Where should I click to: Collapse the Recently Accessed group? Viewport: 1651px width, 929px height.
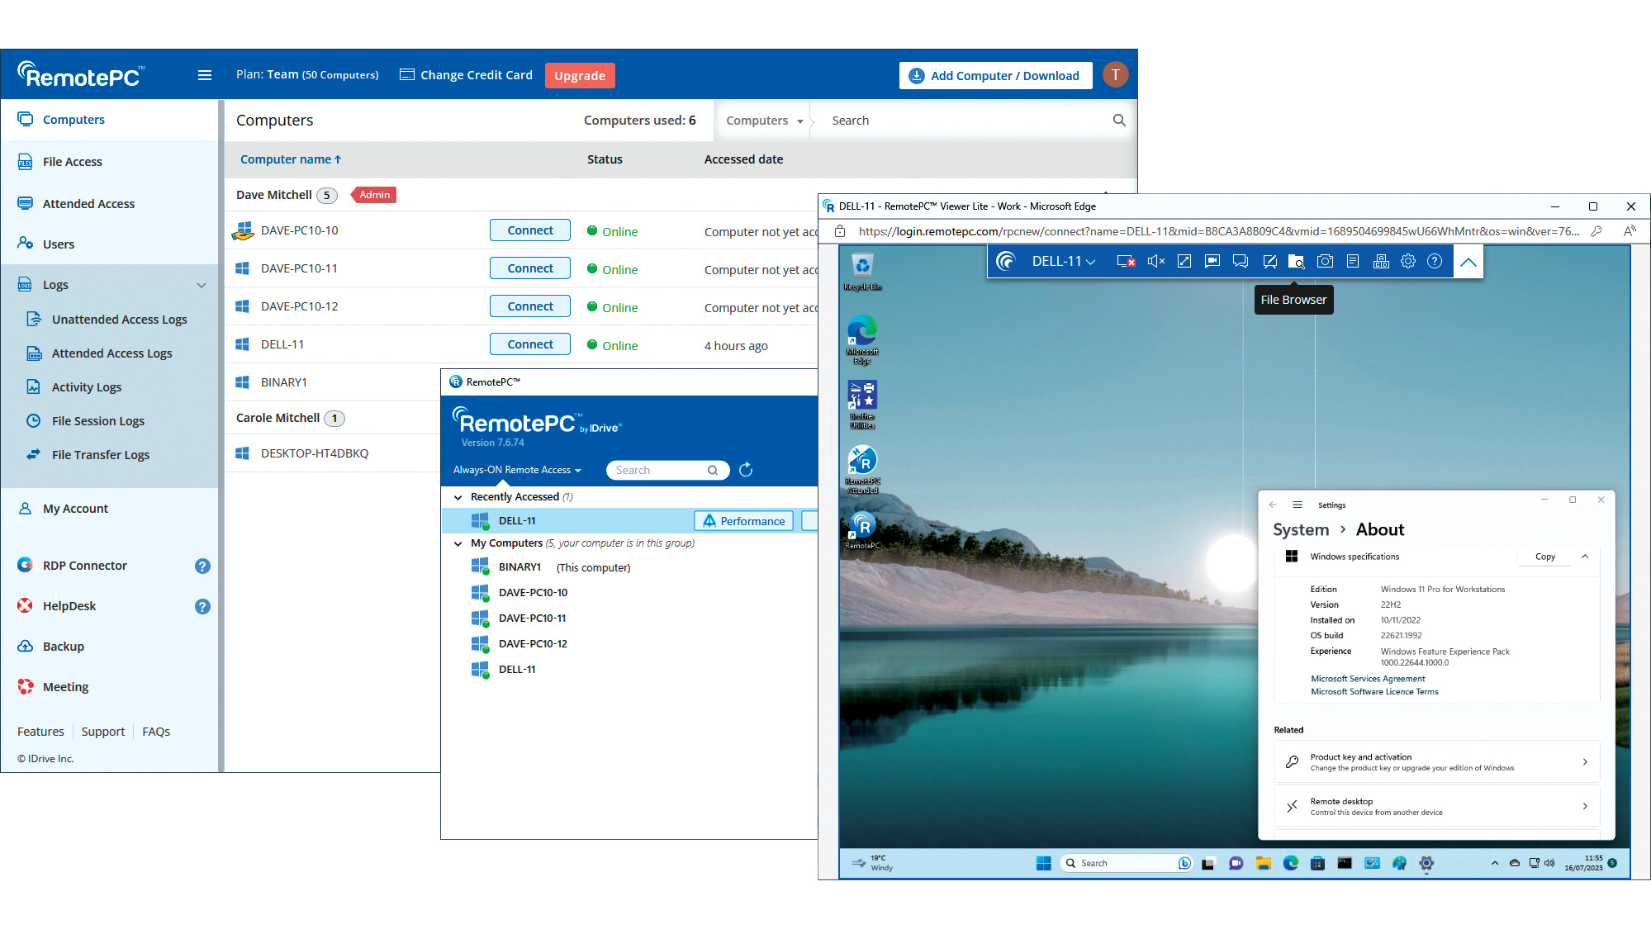[458, 497]
